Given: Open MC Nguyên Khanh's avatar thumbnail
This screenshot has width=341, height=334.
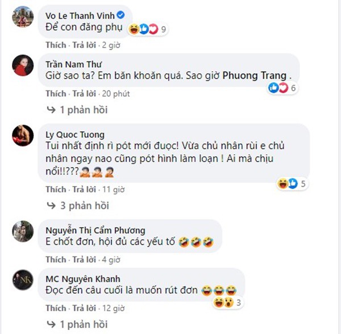Looking at the screenshot, I should point(23,279).
